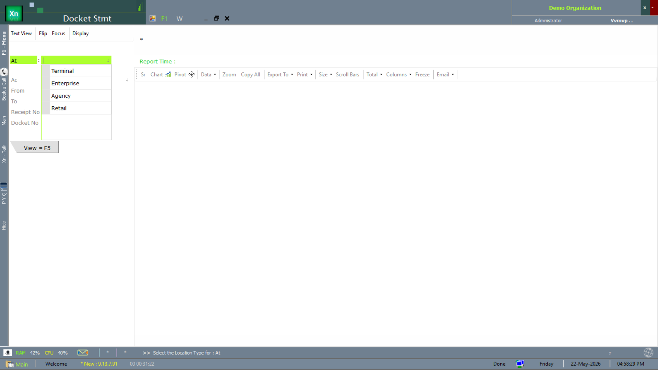The height and width of the screenshot is (370, 658).
Task: Click the microphone icon in status bar
Action: click(x=8, y=353)
